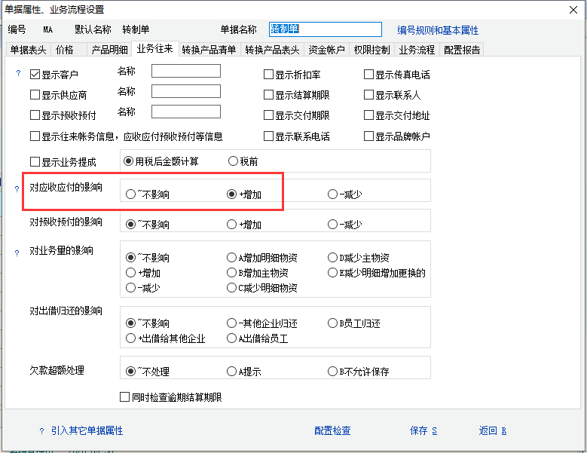Check the 显示折扣率 option
587x453 pixels.
(268, 75)
